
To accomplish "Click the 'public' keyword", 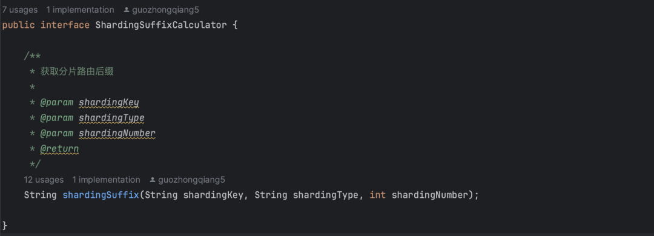I will click(x=18, y=25).
